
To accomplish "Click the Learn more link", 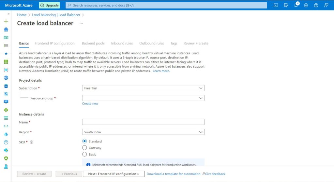I will (x=161, y=71).
